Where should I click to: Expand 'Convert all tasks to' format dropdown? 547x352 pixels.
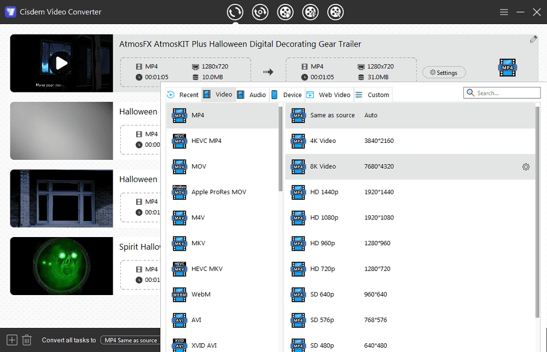click(x=130, y=340)
